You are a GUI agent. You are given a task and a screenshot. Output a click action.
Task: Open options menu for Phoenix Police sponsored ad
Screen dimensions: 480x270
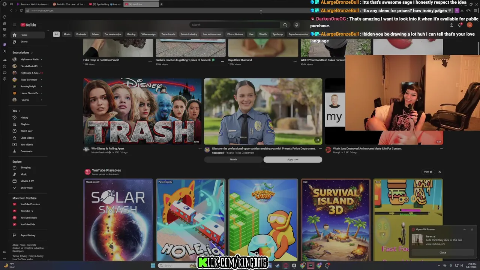[320, 149]
